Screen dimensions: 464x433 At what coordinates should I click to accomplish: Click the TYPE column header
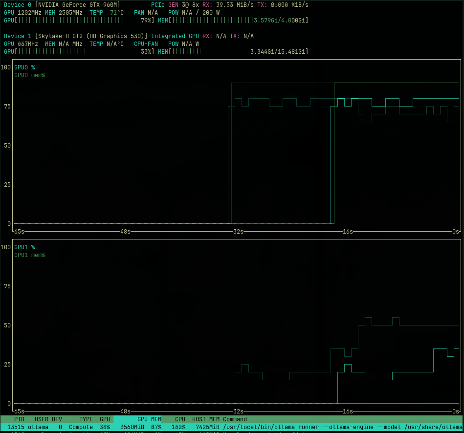(x=86, y=419)
